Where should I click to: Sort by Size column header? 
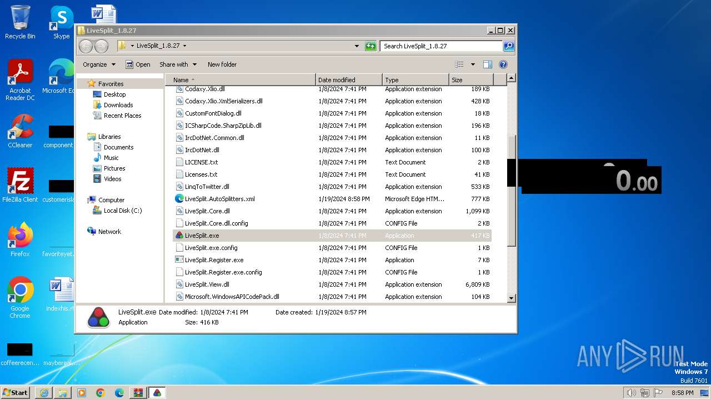point(472,80)
